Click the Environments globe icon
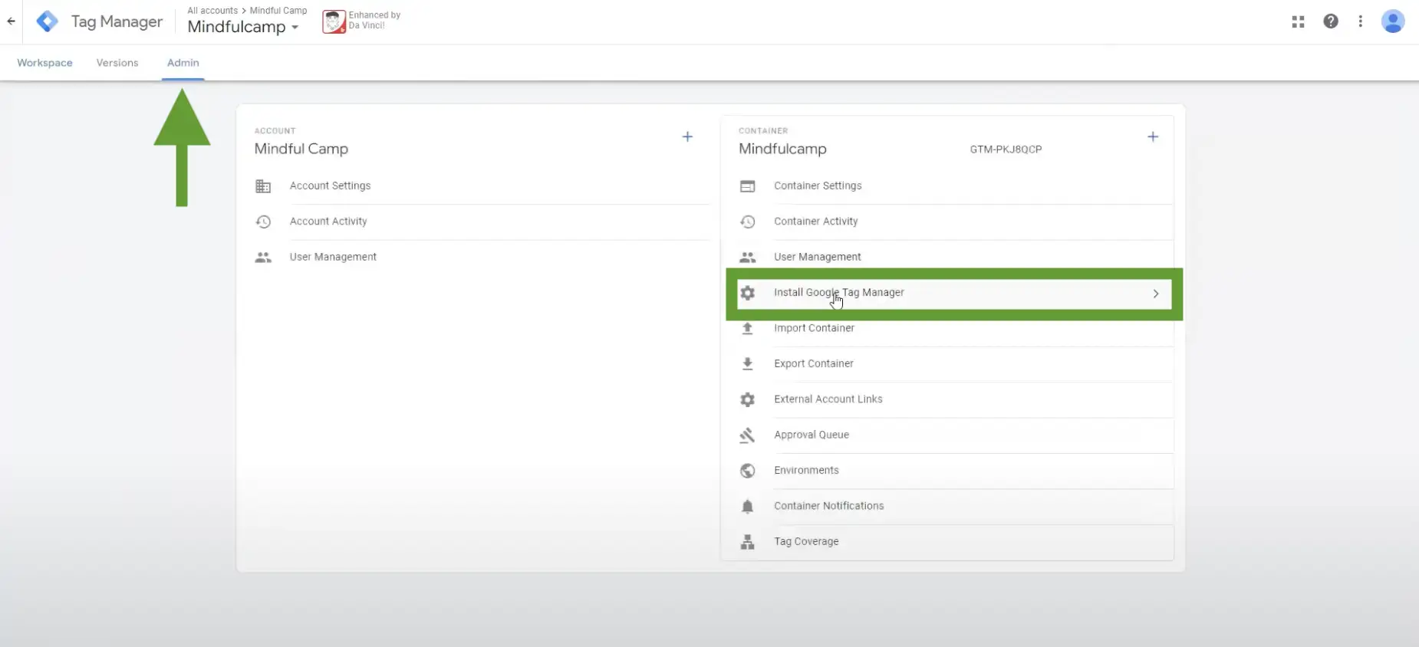1419x647 pixels. pyautogui.click(x=748, y=471)
